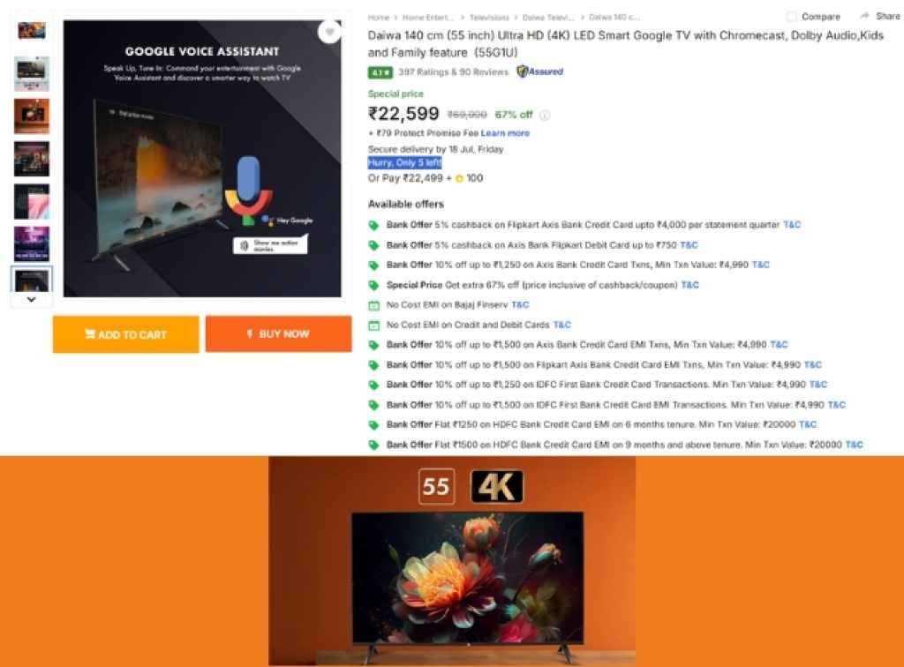Click the green 4.1 star rating badge
904x667 pixels.
click(x=380, y=72)
